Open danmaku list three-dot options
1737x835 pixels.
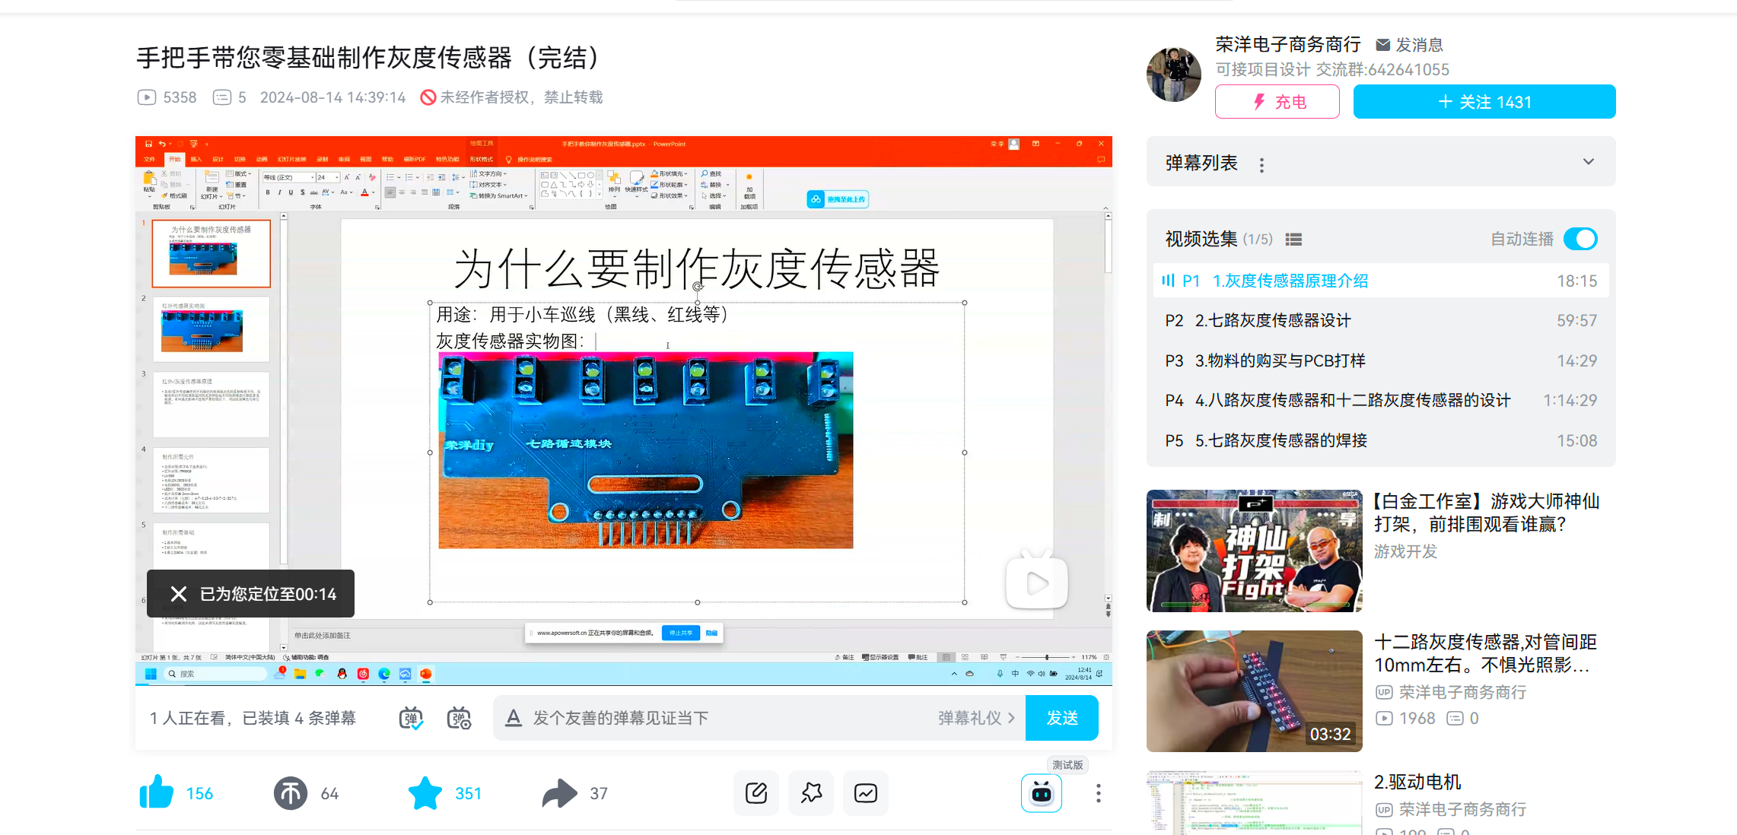pyautogui.click(x=1261, y=164)
